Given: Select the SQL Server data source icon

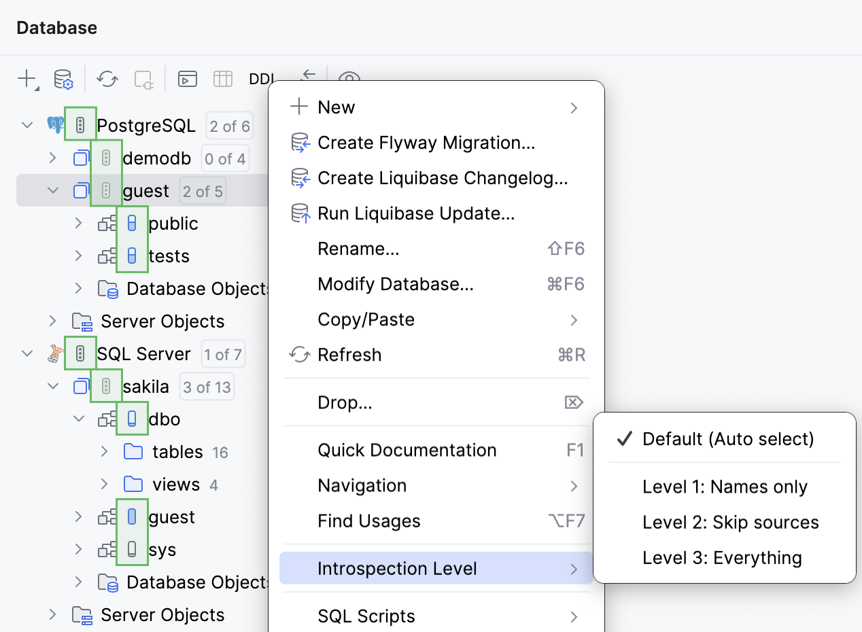Looking at the screenshot, I should coord(54,353).
